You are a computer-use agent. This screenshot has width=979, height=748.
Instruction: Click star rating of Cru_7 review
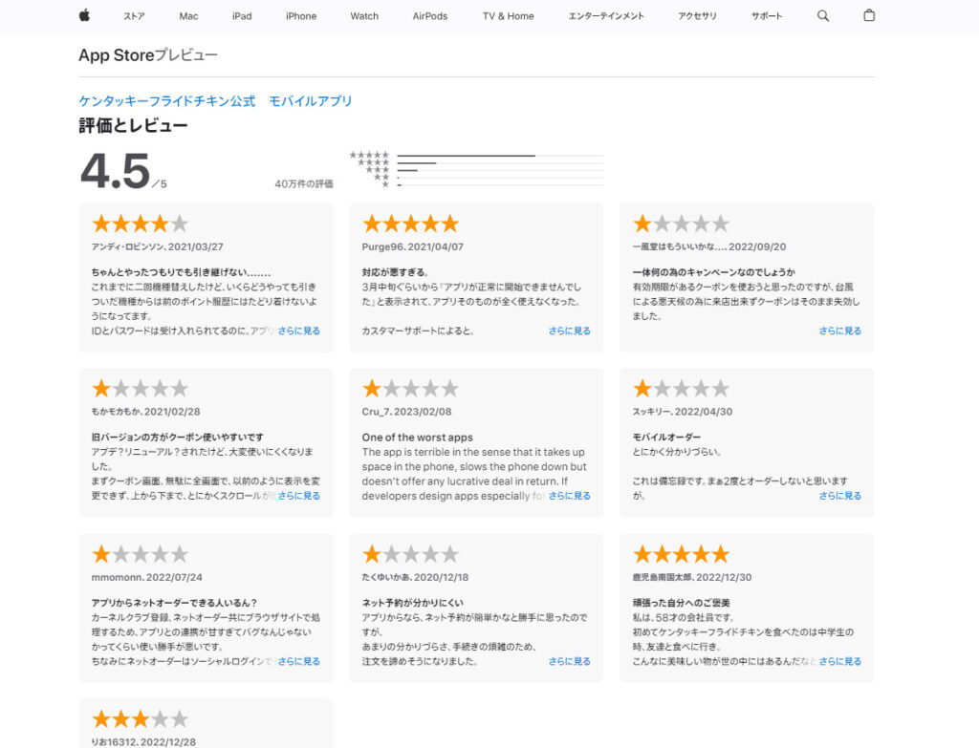410,389
